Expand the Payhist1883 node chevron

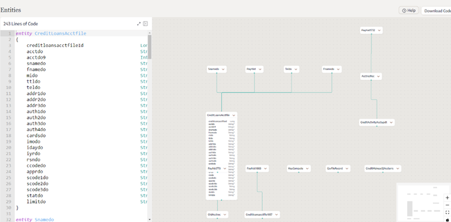coord(265,169)
